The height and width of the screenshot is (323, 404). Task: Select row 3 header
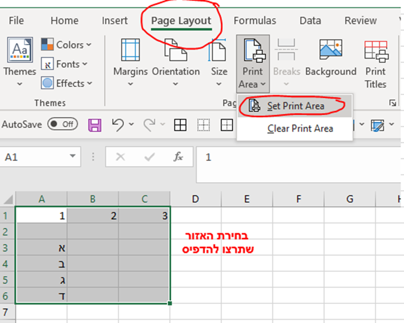coord(8,248)
